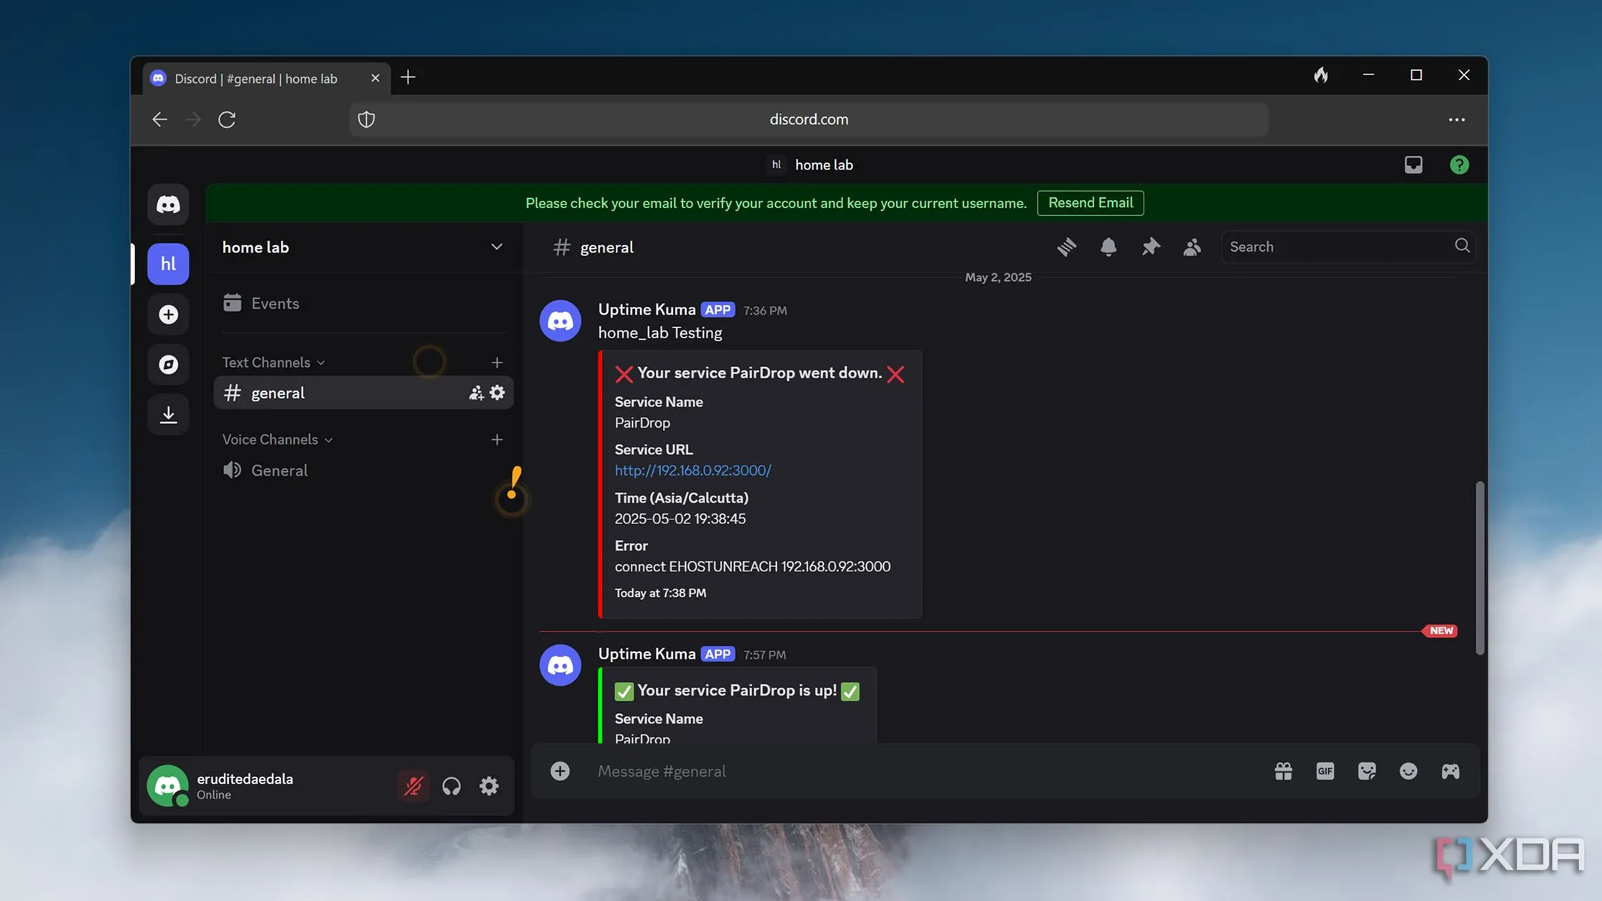Open the http://192.168.0.92:3000/ service link

692,471
